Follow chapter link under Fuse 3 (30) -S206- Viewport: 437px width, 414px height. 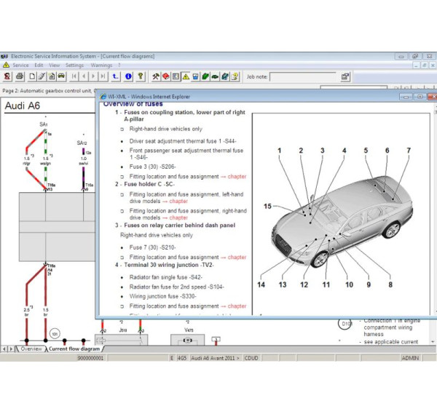(x=237, y=176)
